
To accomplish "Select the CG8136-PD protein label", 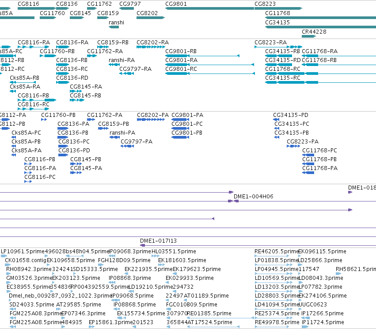I will (74, 151).
